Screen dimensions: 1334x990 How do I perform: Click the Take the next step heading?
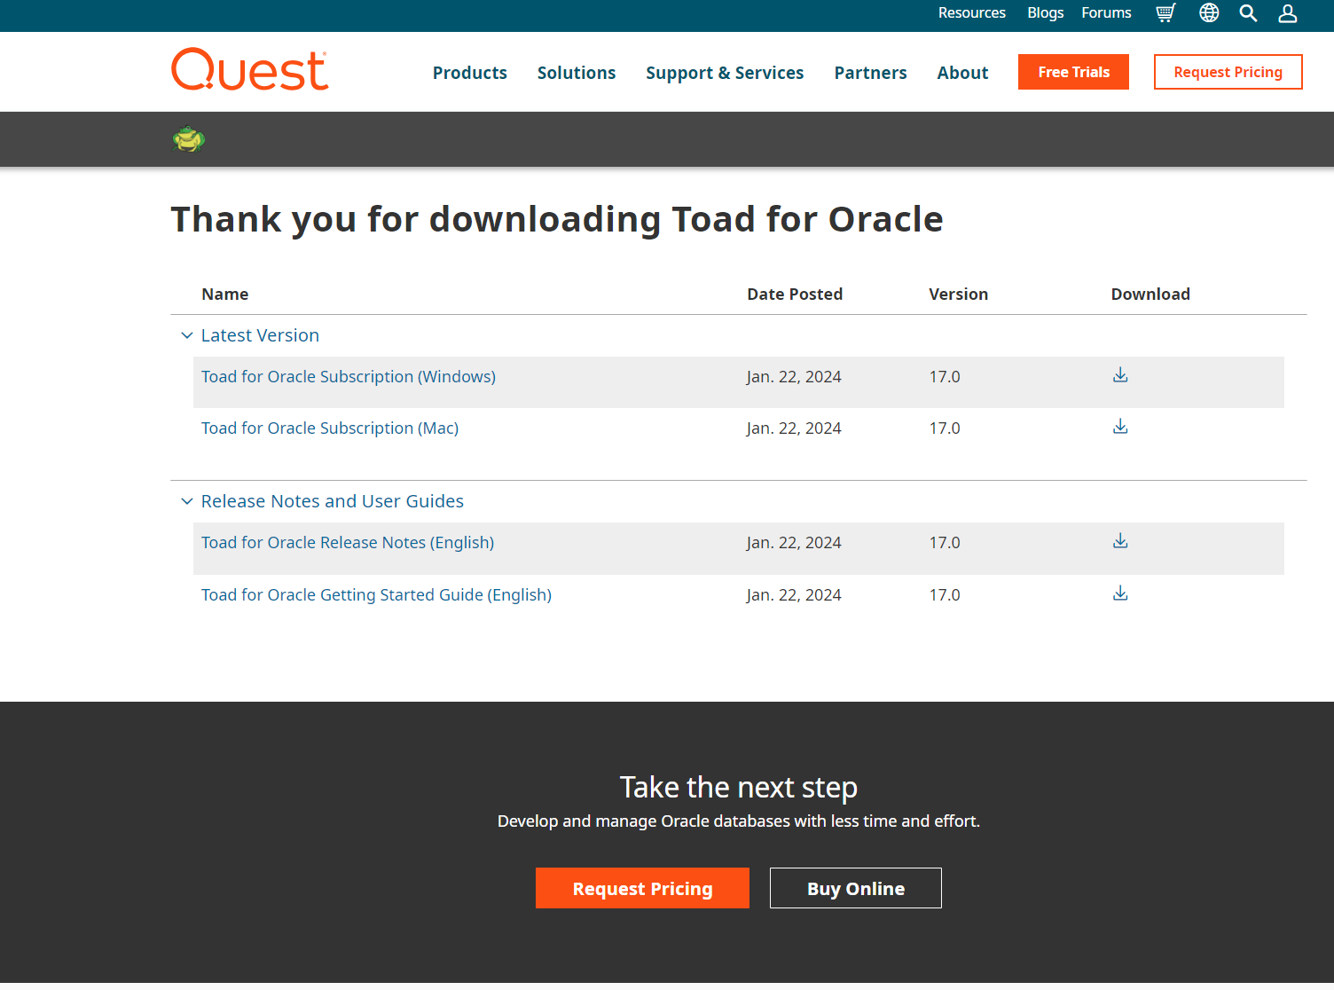[738, 787]
